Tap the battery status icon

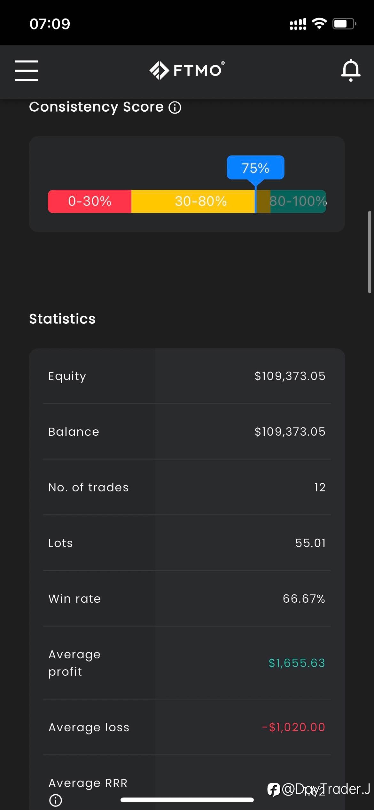(x=344, y=24)
